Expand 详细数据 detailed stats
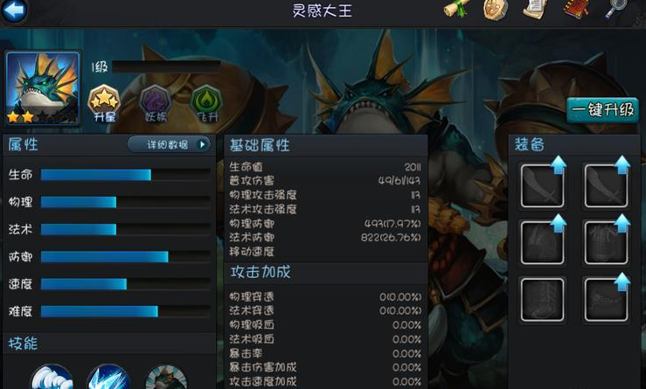 [x=169, y=144]
